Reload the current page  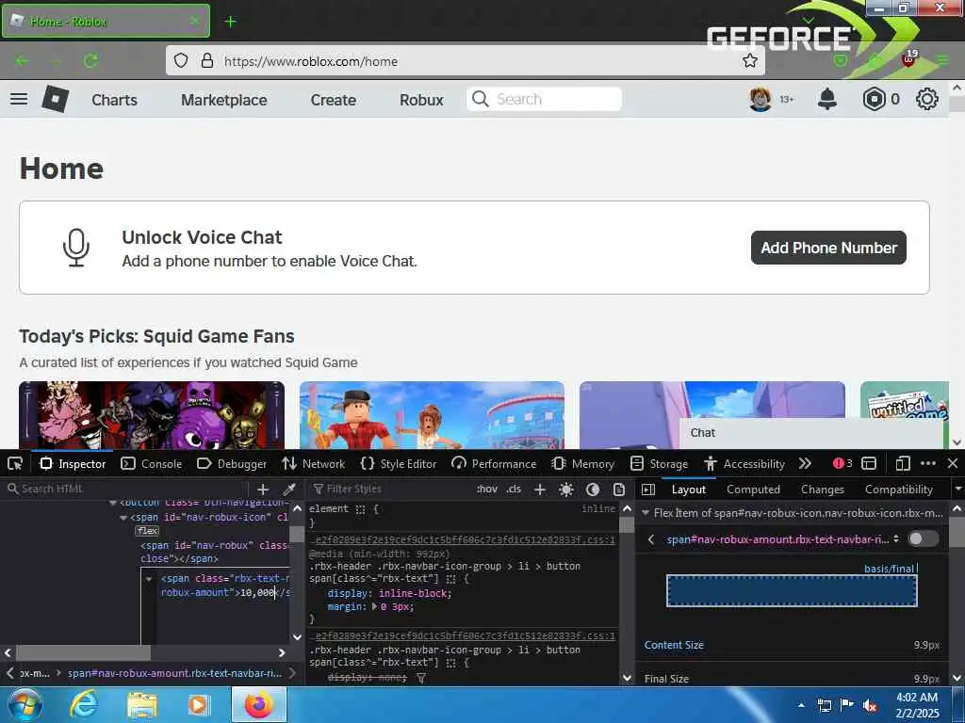pos(91,60)
